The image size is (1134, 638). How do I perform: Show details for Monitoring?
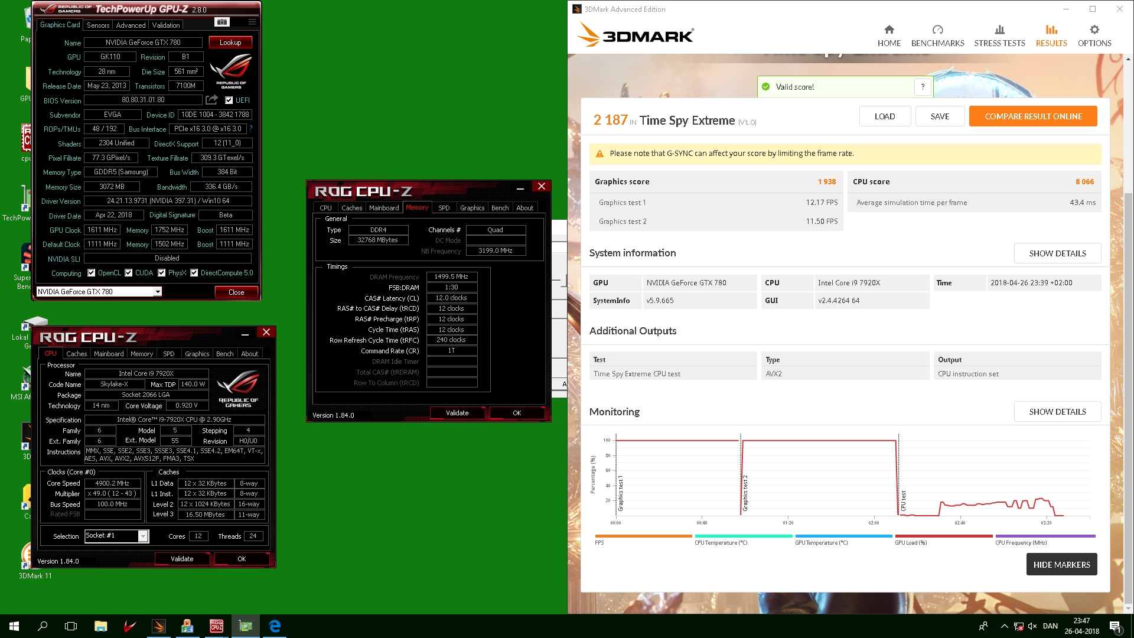pyautogui.click(x=1057, y=412)
